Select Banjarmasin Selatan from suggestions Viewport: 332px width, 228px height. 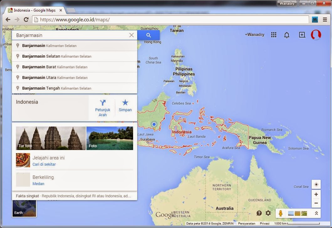point(57,56)
